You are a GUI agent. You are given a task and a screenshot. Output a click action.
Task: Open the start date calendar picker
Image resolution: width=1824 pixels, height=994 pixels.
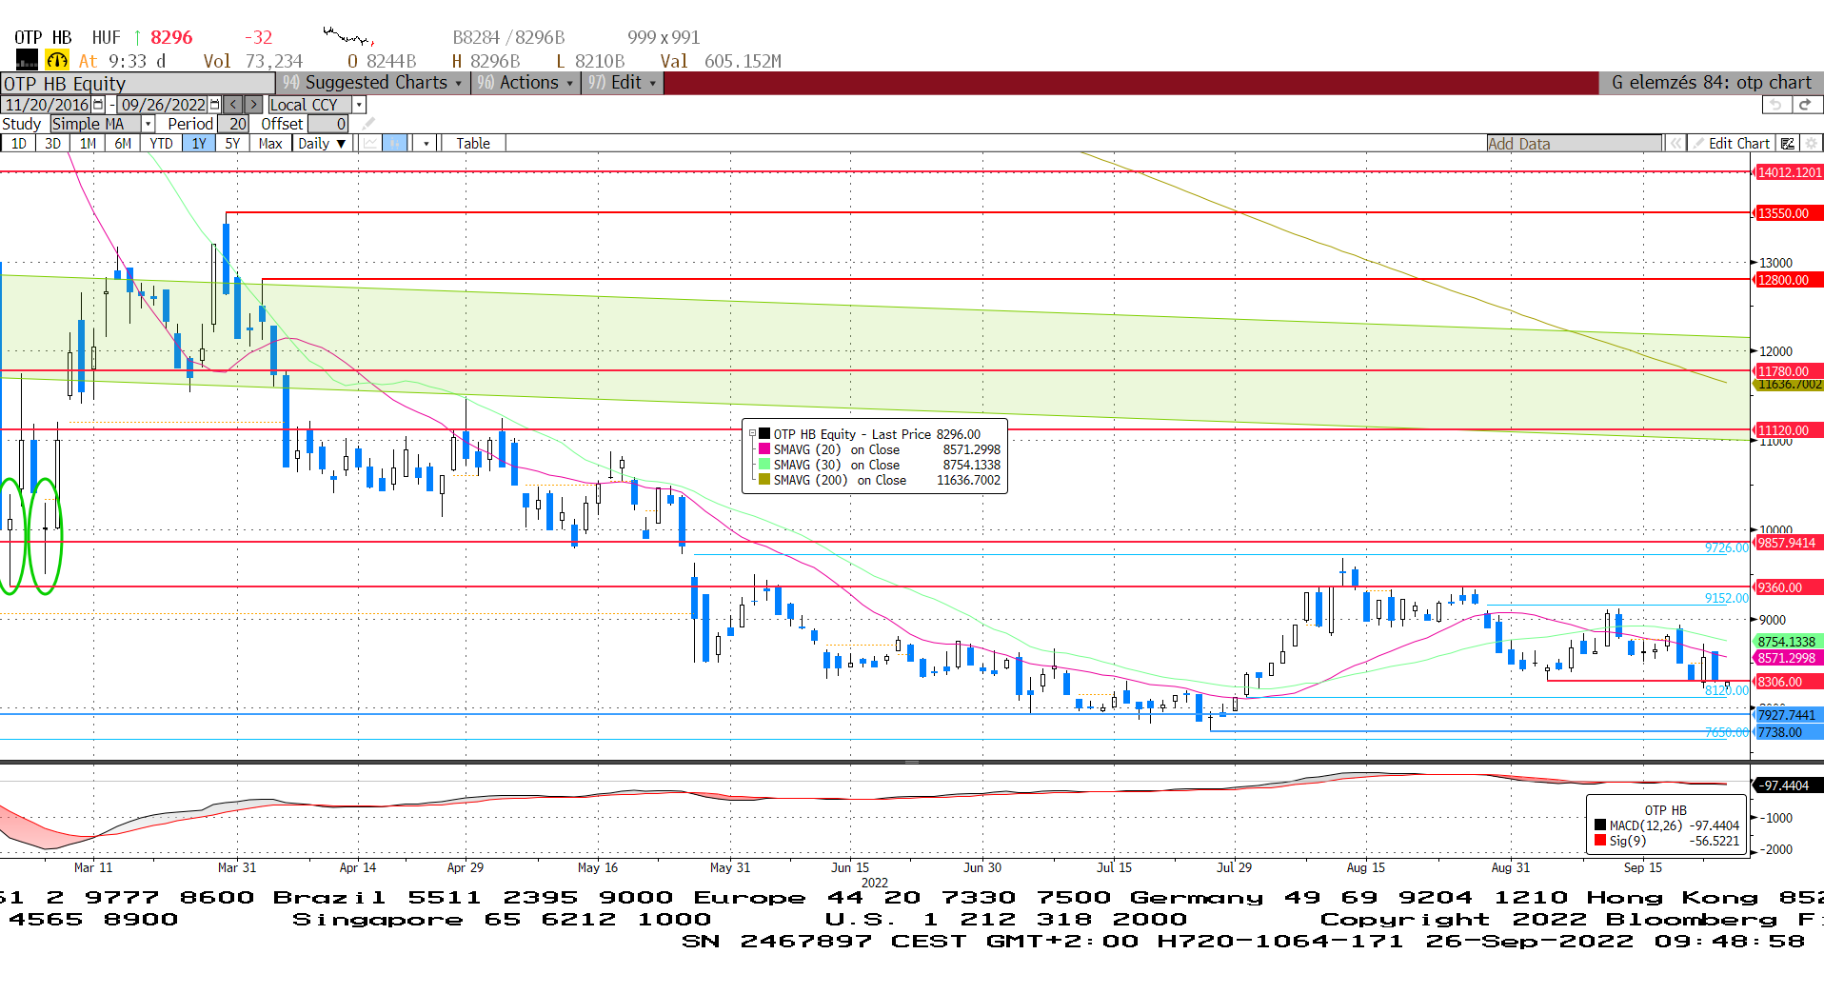(98, 105)
